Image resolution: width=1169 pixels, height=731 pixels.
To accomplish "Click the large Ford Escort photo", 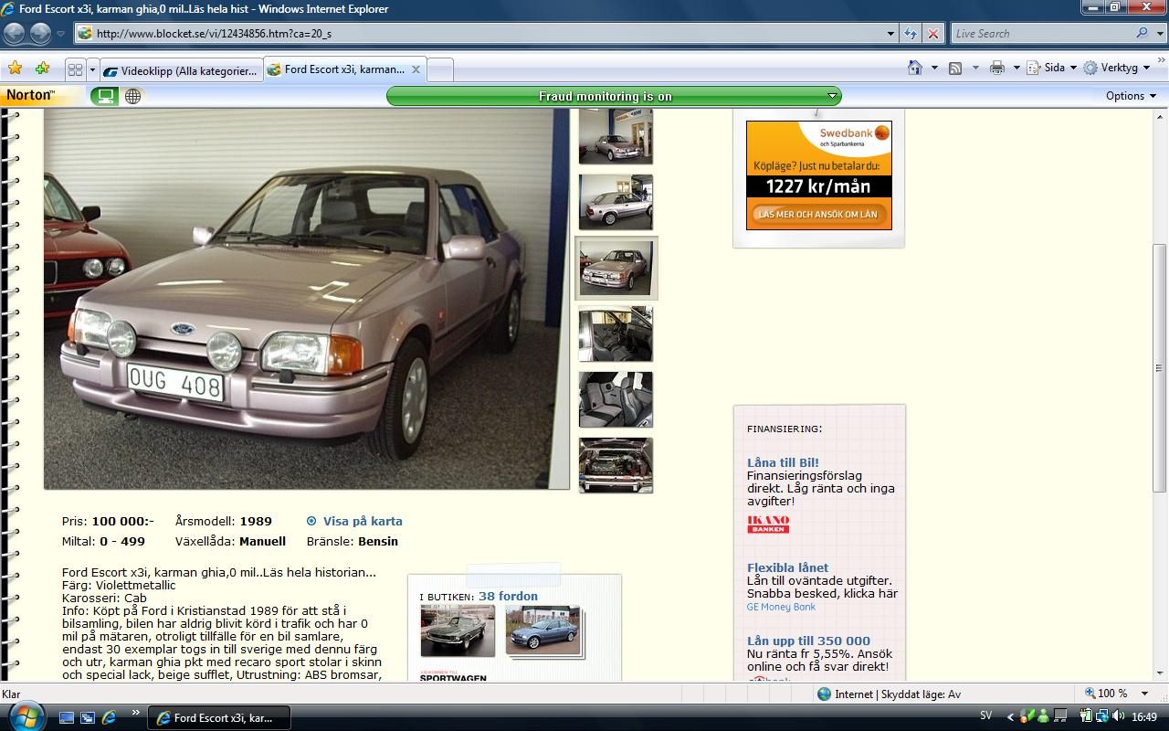I will point(307,299).
